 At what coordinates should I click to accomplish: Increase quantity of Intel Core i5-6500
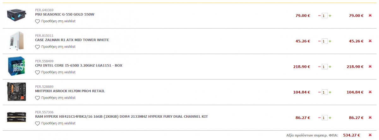click(x=330, y=67)
